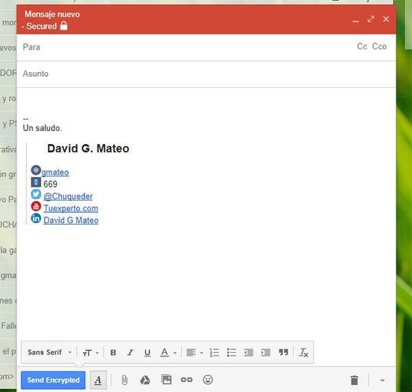
Task: Remove formatting with the Tx icon
Action: pos(304,353)
